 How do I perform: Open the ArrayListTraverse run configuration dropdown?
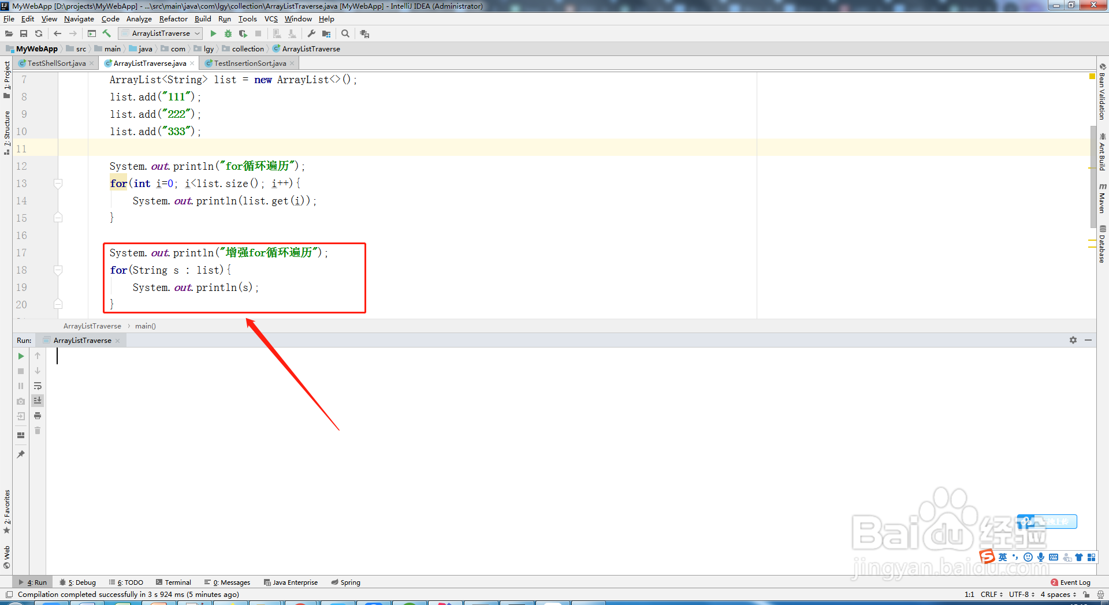(x=161, y=33)
